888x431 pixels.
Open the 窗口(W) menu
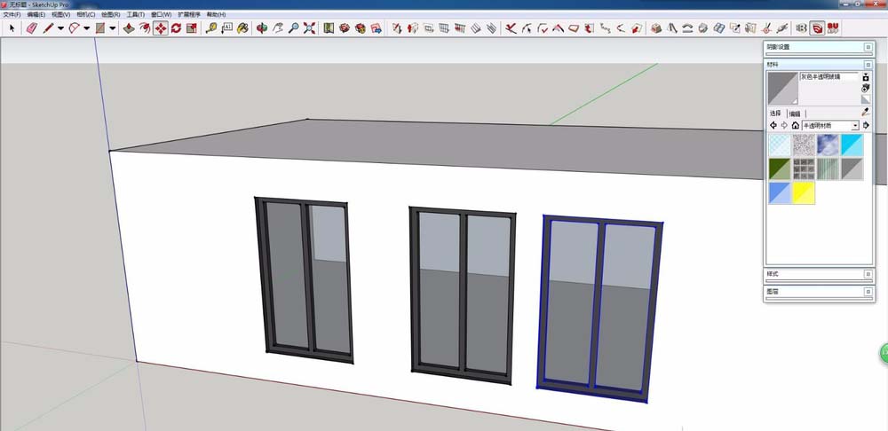(x=162, y=14)
